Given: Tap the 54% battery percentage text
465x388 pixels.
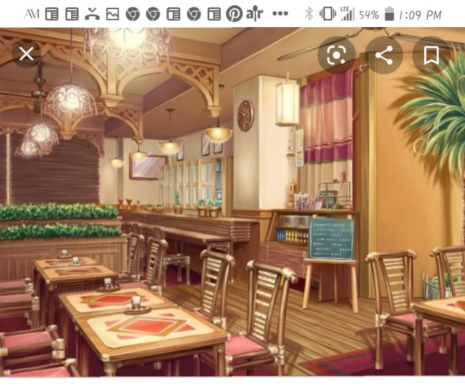Looking at the screenshot, I should pyautogui.click(x=369, y=14).
